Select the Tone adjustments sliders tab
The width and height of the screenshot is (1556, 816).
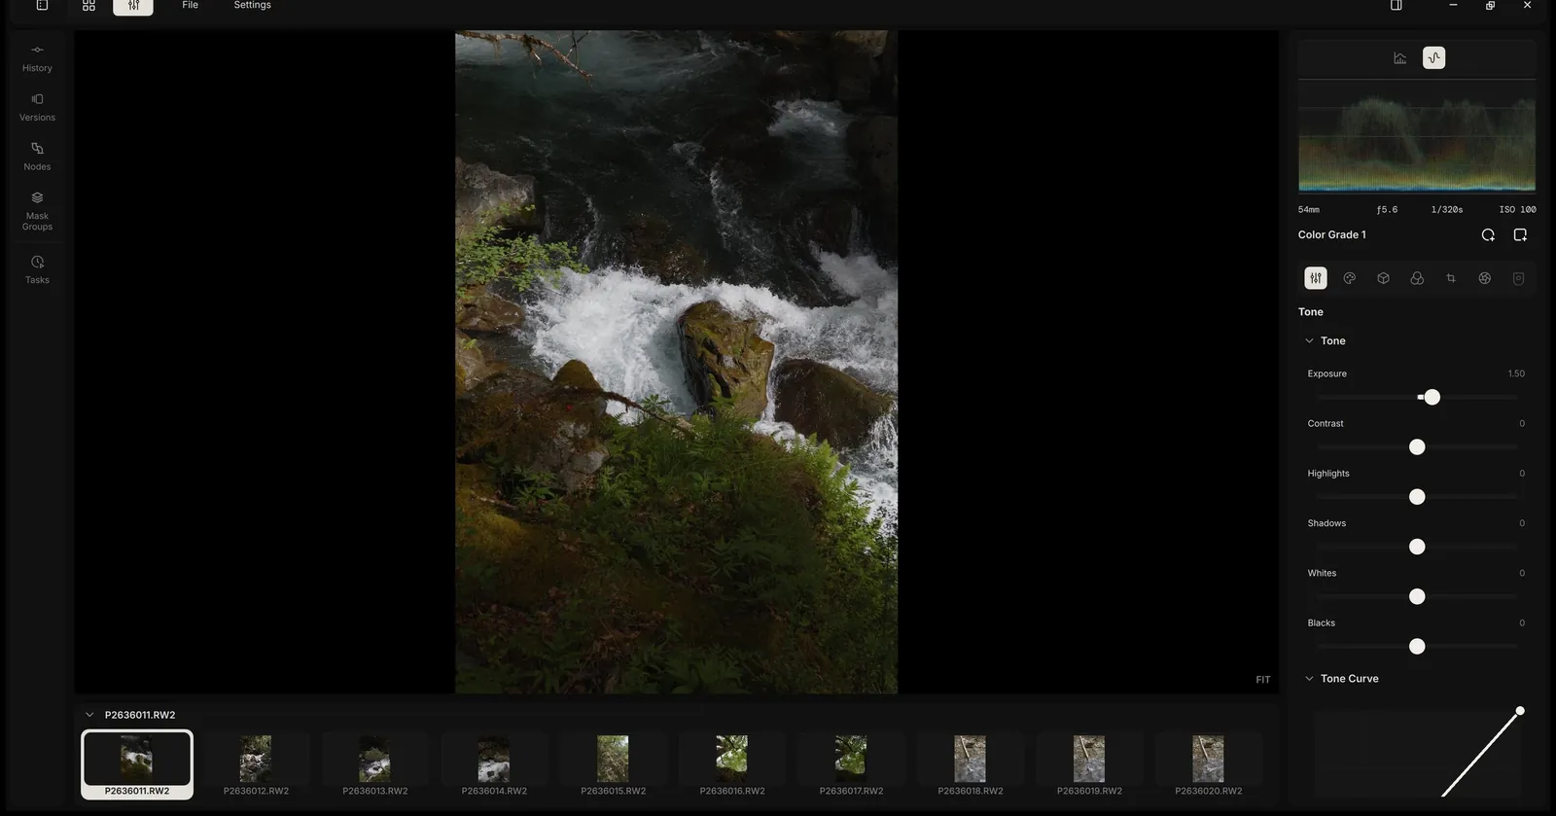click(1315, 278)
